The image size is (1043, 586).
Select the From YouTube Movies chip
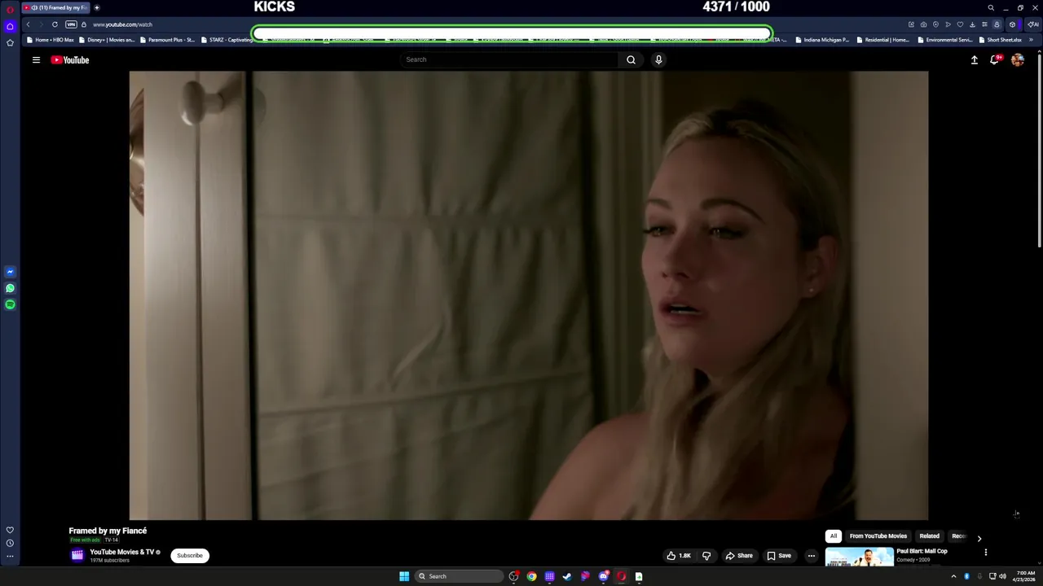pyautogui.click(x=878, y=536)
